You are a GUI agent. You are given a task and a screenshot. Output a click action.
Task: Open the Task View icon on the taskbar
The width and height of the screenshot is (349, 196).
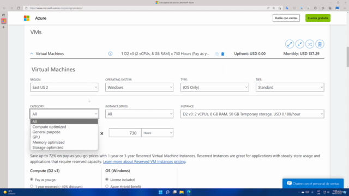(x=174, y=192)
